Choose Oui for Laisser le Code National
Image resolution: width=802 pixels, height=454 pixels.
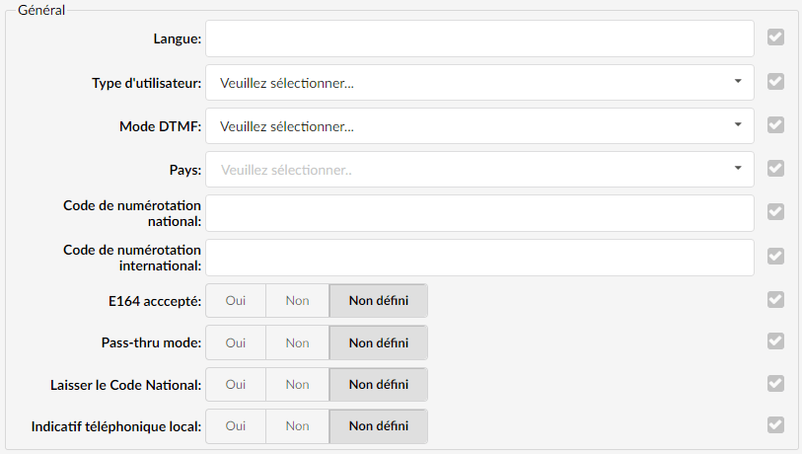pos(236,384)
